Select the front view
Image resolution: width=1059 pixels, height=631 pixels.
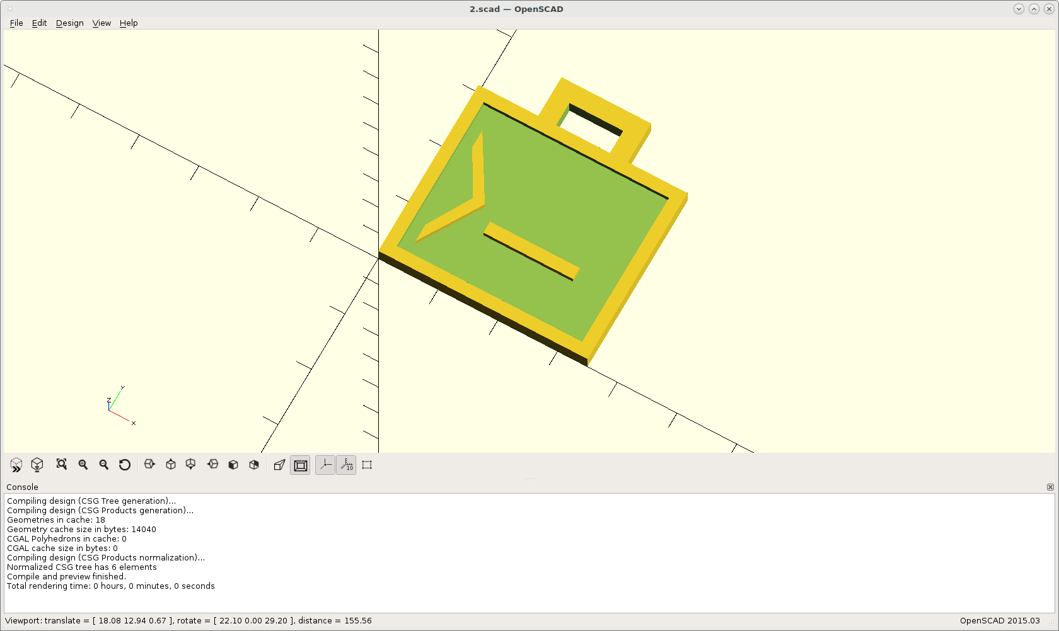pos(233,465)
